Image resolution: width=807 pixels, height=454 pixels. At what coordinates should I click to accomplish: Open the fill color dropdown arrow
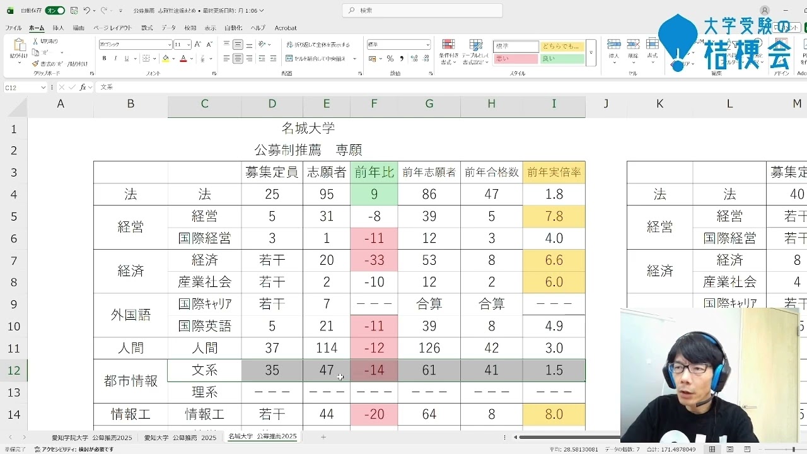pos(173,59)
